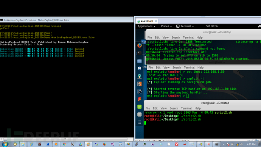Open File menu in top airbase-ng terminal
The image size is (261, 147).
tap(149, 38)
